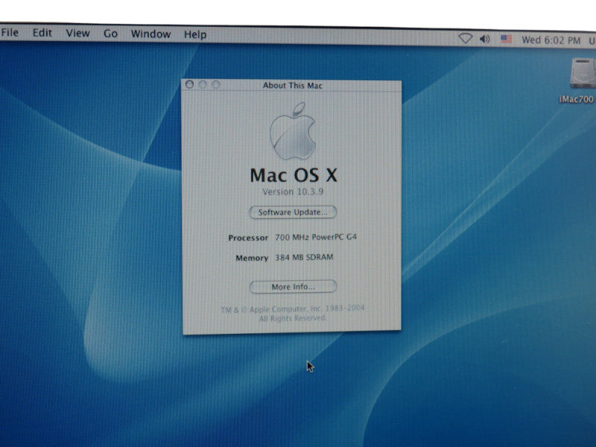This screenshot has height=447, width=596.
Task: Click the Mac OS X heading
Action: tap(294, 175)
